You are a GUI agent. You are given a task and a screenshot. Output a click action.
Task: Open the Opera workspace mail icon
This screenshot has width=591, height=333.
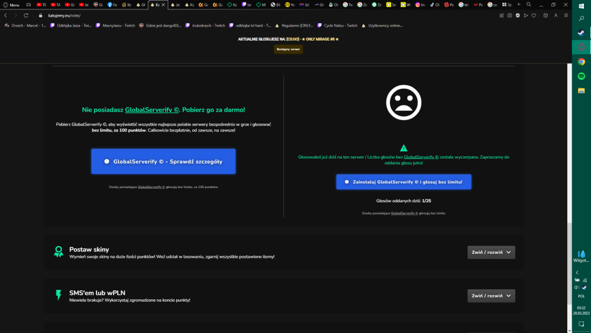click(x=28, y=5)
